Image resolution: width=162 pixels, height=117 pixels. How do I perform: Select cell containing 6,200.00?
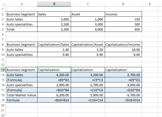tap(54, 95)
